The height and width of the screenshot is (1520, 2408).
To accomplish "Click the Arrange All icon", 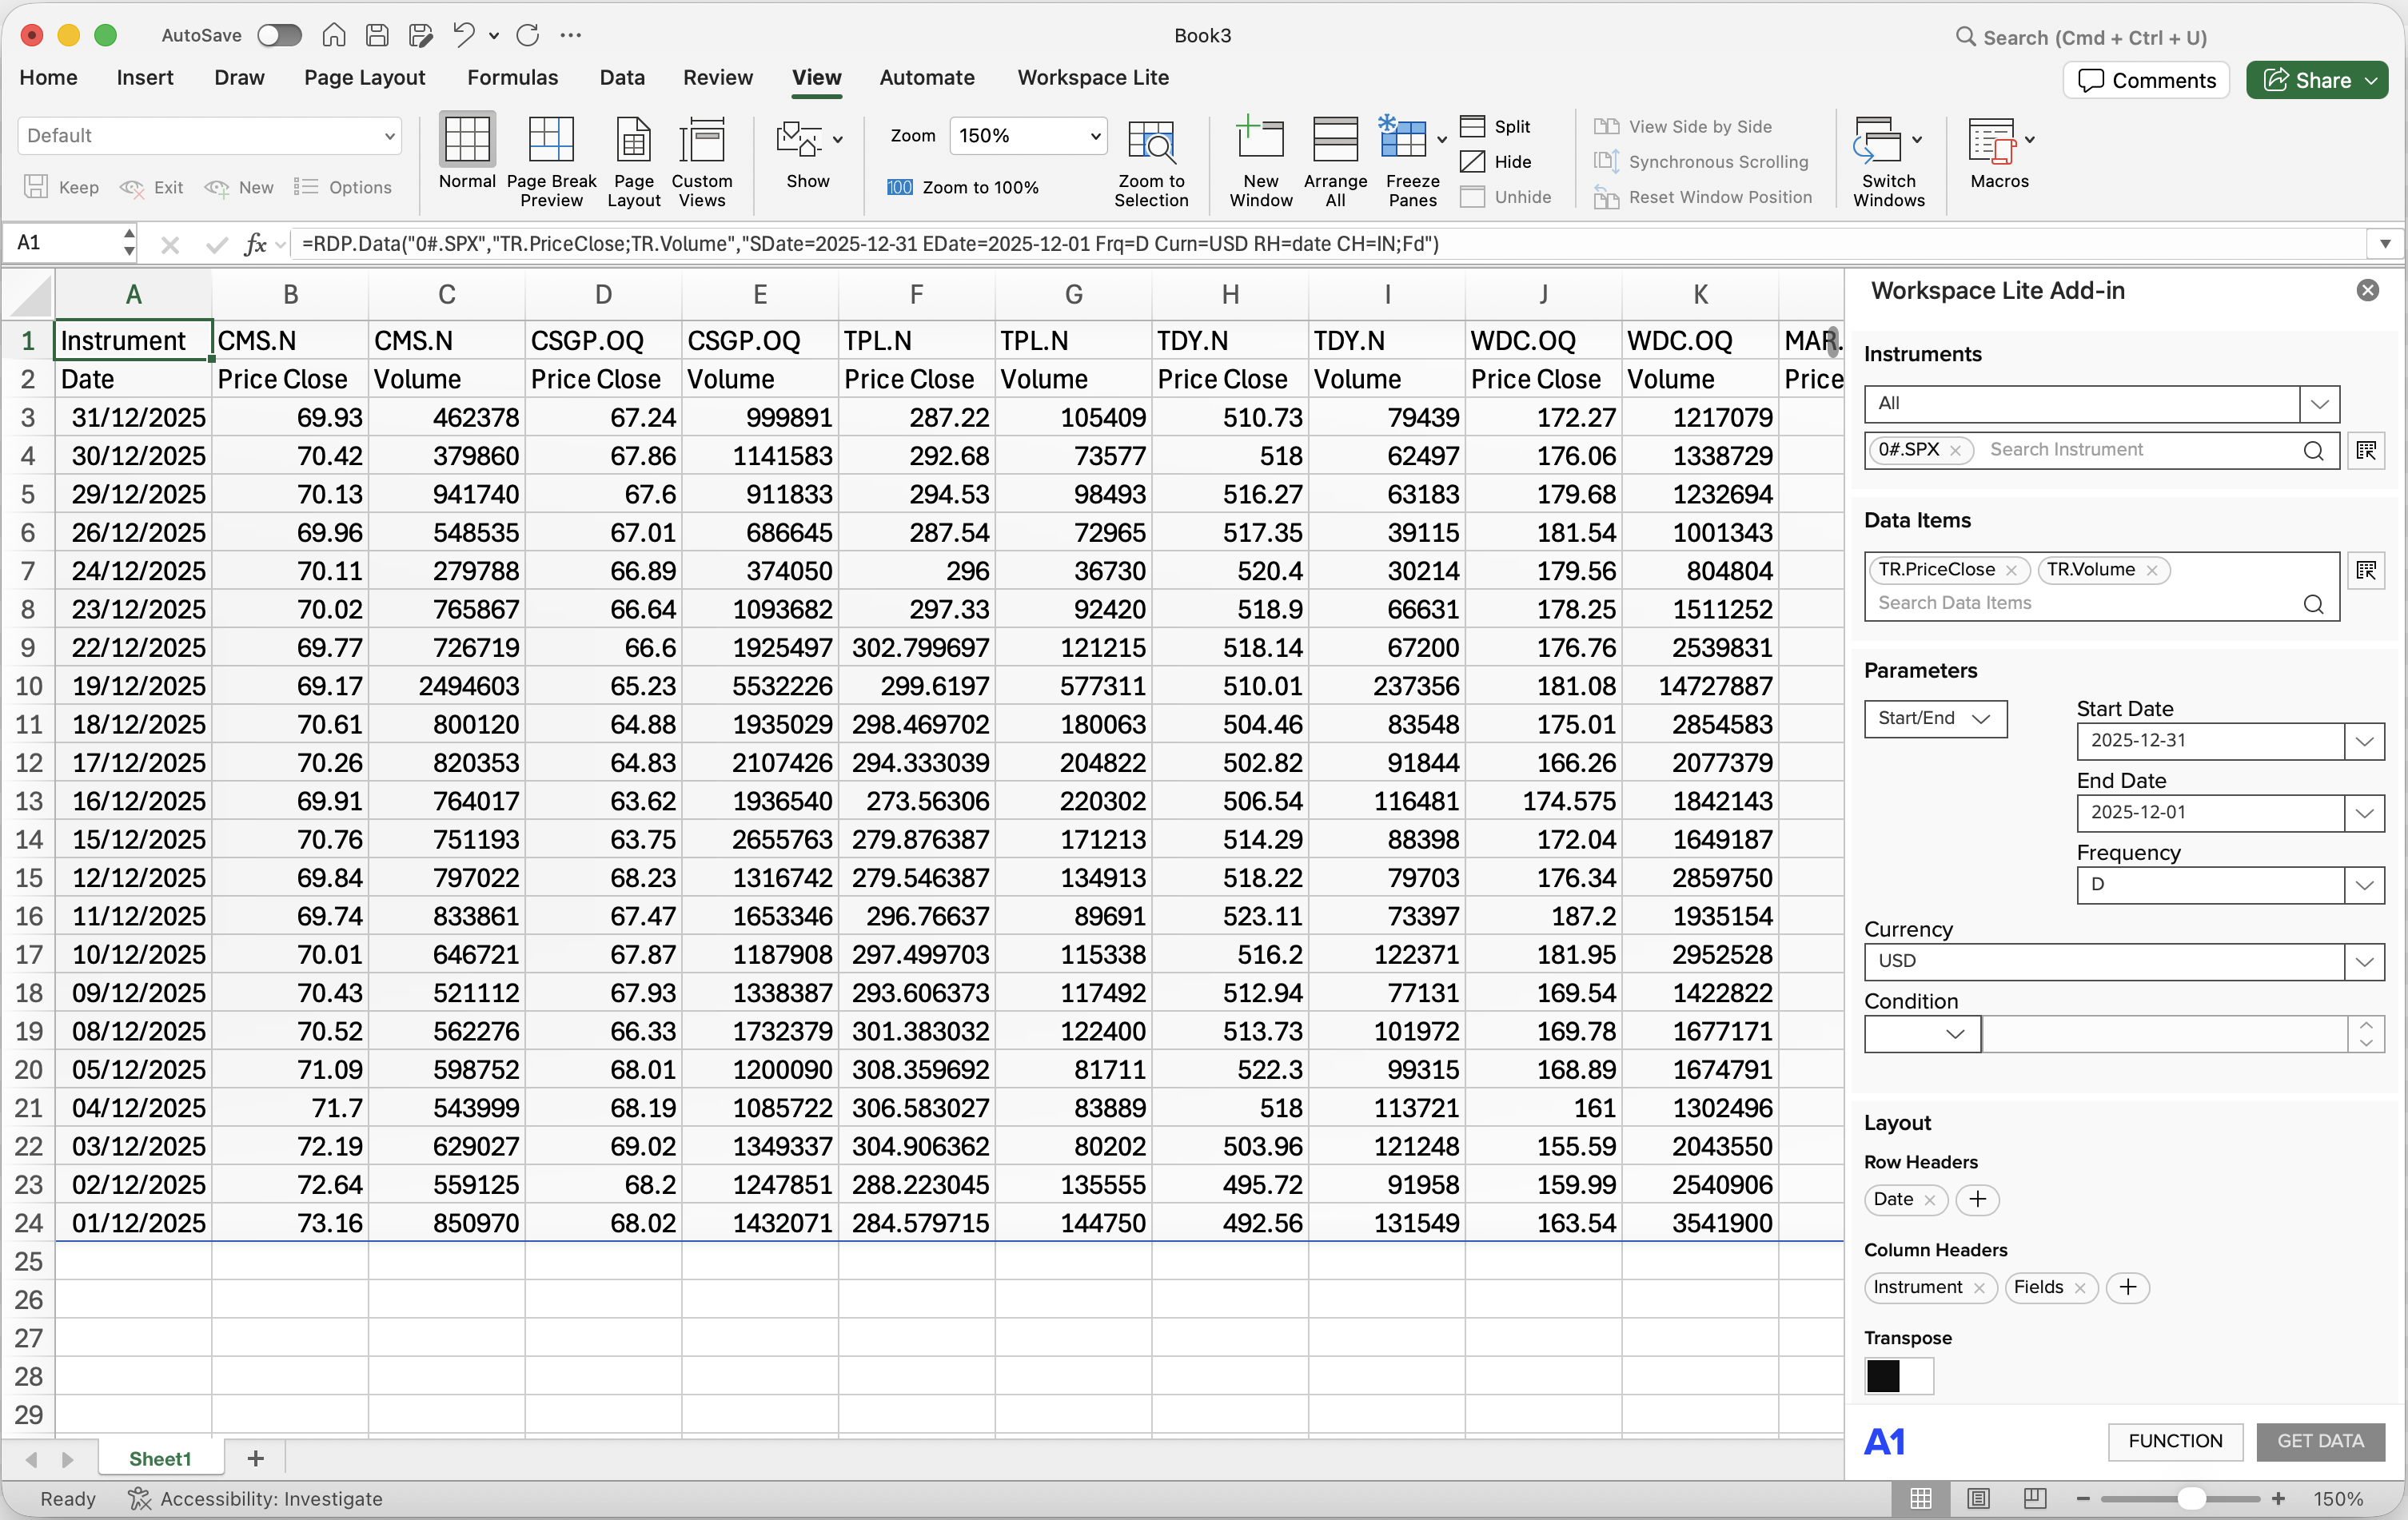I will 1334,141.
